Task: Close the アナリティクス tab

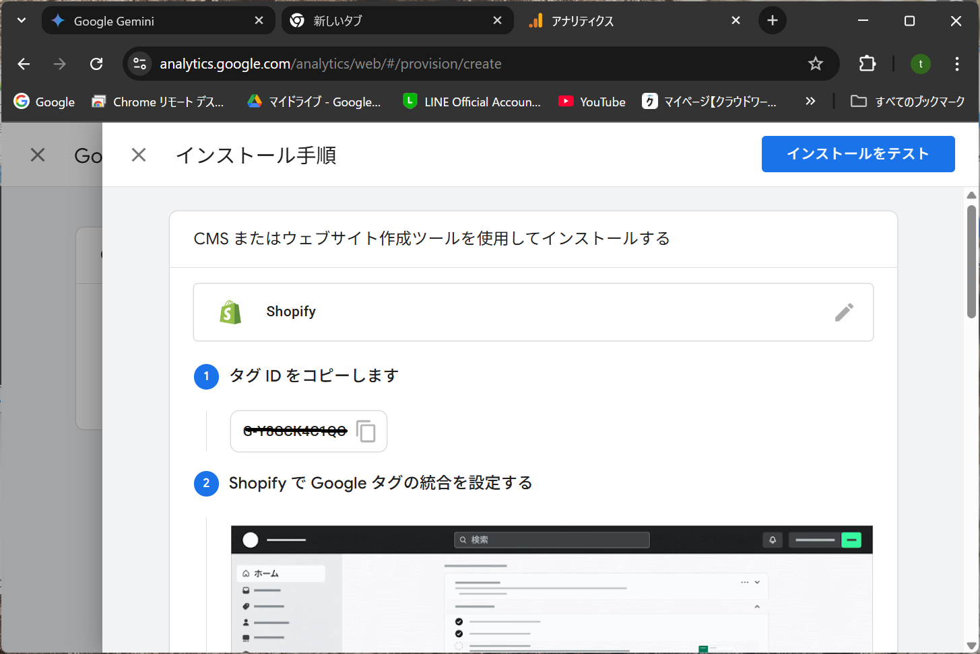Action: 736,21
